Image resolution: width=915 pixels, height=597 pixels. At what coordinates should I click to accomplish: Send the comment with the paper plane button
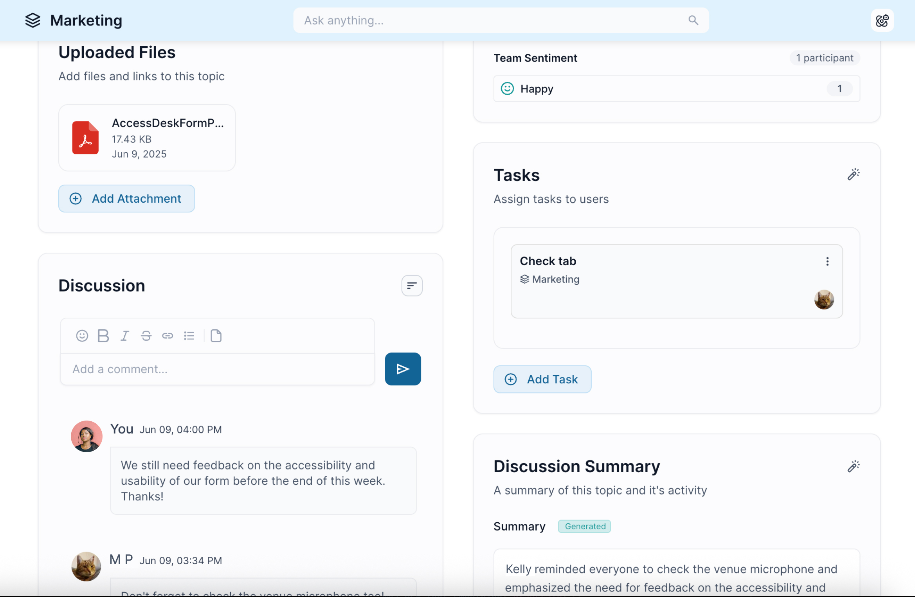tap(403, 369)
